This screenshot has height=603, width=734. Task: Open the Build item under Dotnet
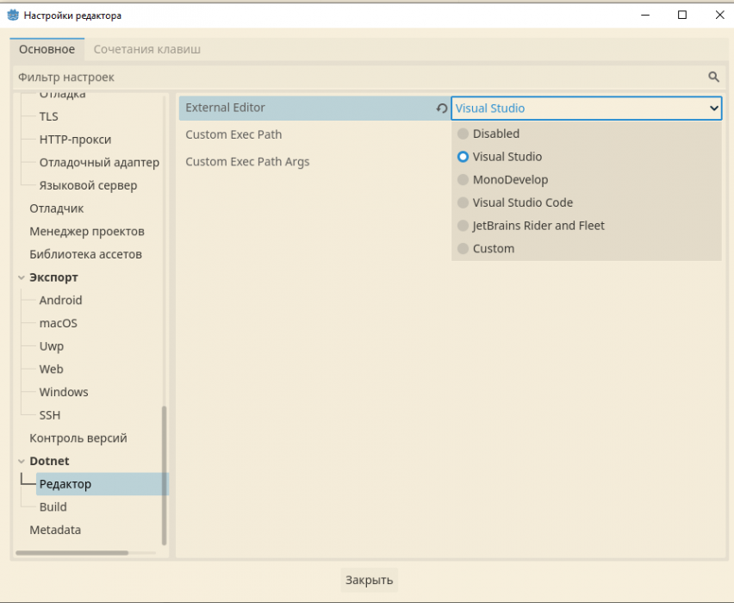pos(53,507)
